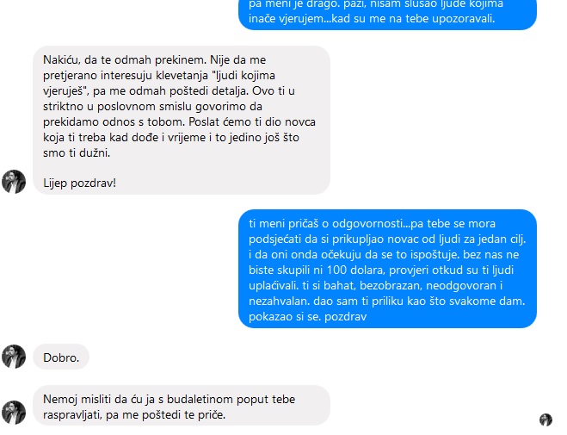This screenshot has width=567, height=435.
Task: Click the "uplaćivali. ti si bahat" line
Action: click(375, 285)
